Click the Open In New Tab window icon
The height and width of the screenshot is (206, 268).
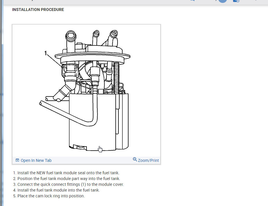tap(17, 160)
